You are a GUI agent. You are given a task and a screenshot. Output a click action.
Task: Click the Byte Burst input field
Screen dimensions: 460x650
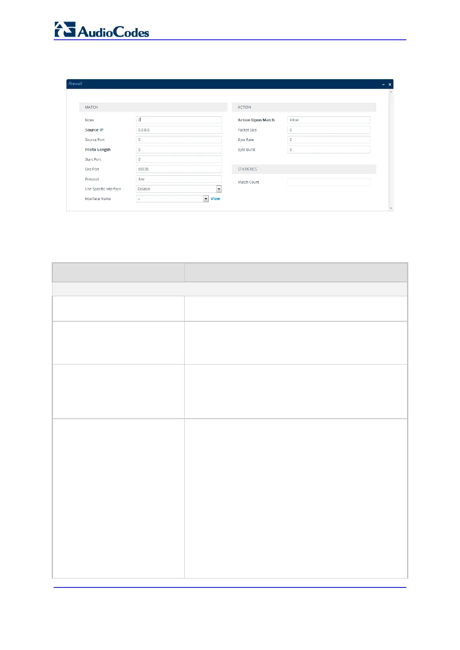coord(329,149)
